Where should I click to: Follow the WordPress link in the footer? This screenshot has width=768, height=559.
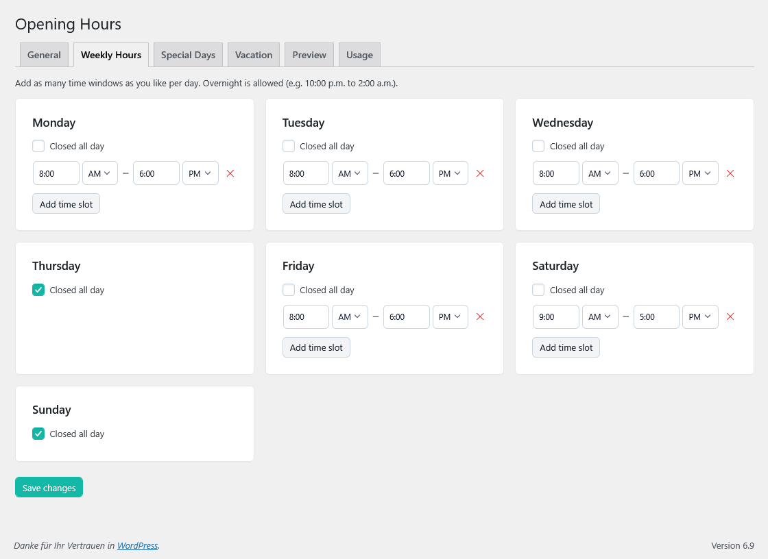tap(137, 545)
